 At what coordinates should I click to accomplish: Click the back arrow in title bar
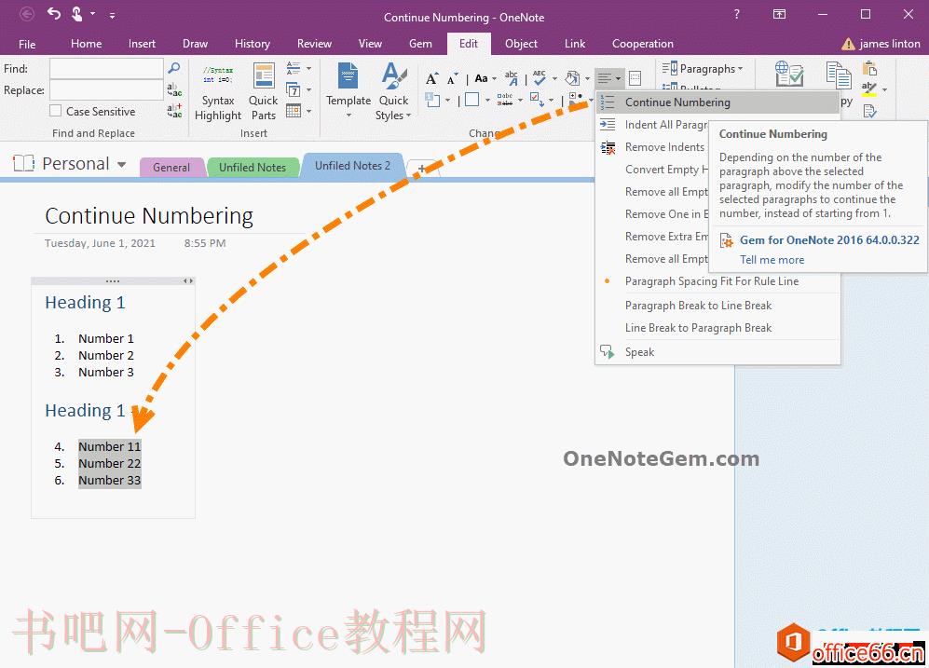27,14
